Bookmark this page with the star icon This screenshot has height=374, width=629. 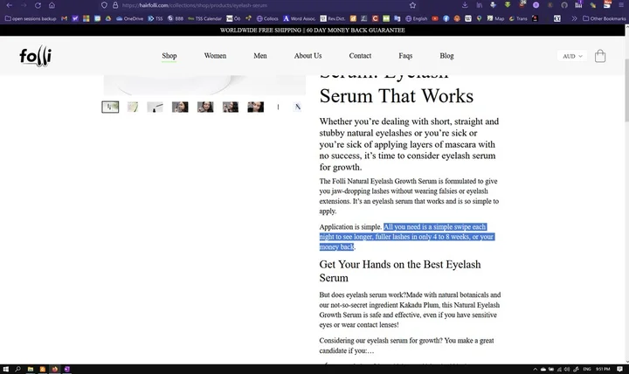(x=412, y=5)
